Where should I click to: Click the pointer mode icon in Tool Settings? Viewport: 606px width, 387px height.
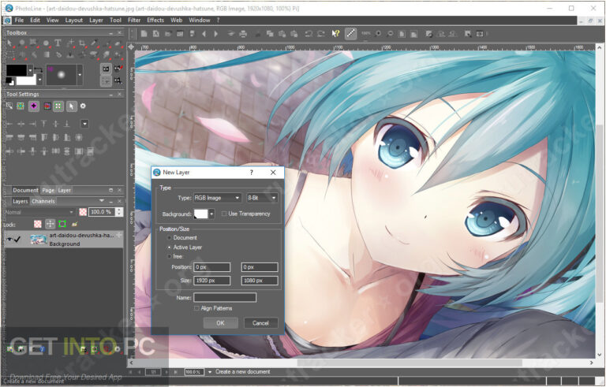click(x=71, y=106)
